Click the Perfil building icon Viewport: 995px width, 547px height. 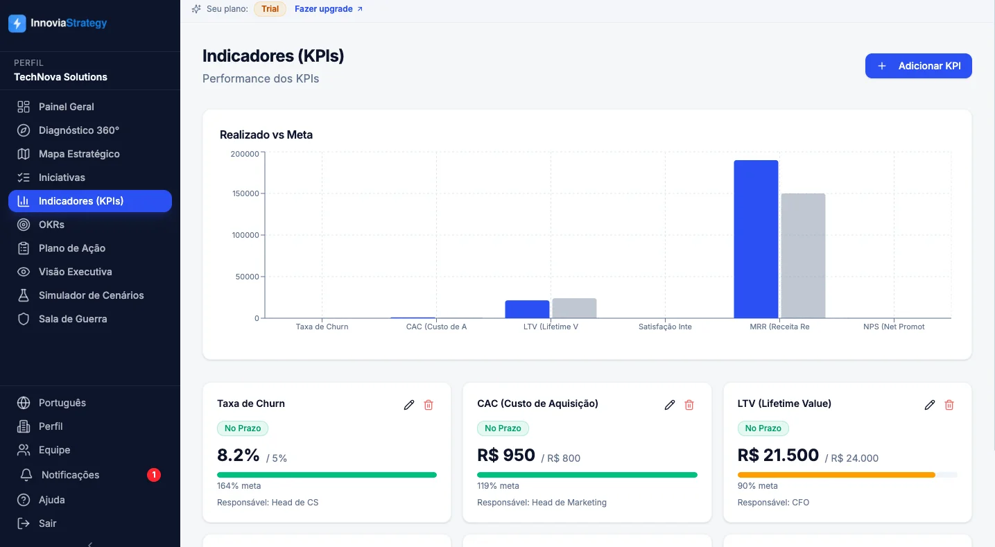[x=24, y=426]
